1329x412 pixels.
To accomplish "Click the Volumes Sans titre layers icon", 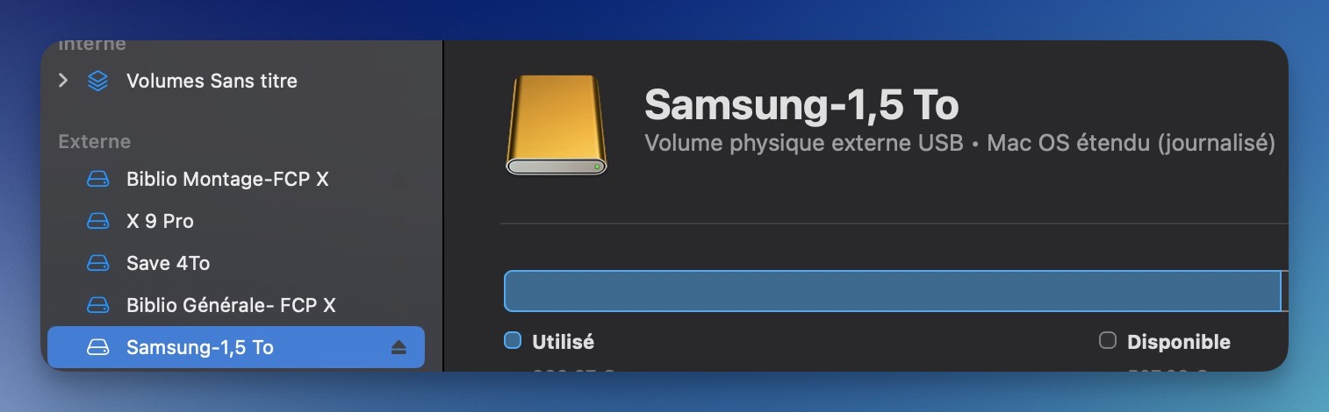I will click(x=97, y=81).
